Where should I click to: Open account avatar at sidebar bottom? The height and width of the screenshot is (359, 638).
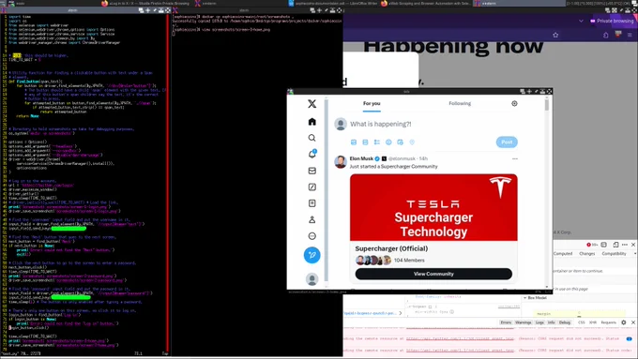pos(312,279)
